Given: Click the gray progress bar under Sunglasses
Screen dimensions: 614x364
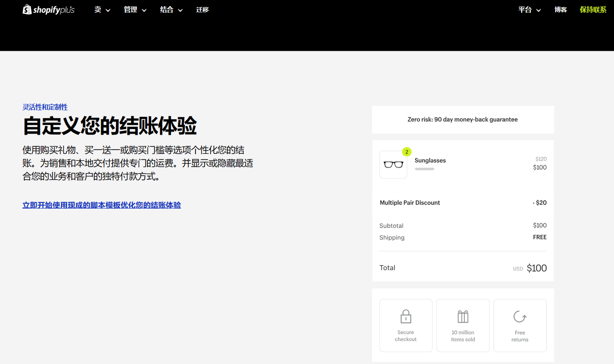Looking at the screenshot, I should click(424, 169).
